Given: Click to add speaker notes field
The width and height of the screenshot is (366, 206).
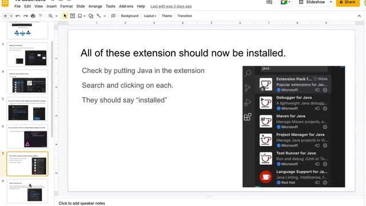Looking at the screenshot, I should tap(82, 203).
